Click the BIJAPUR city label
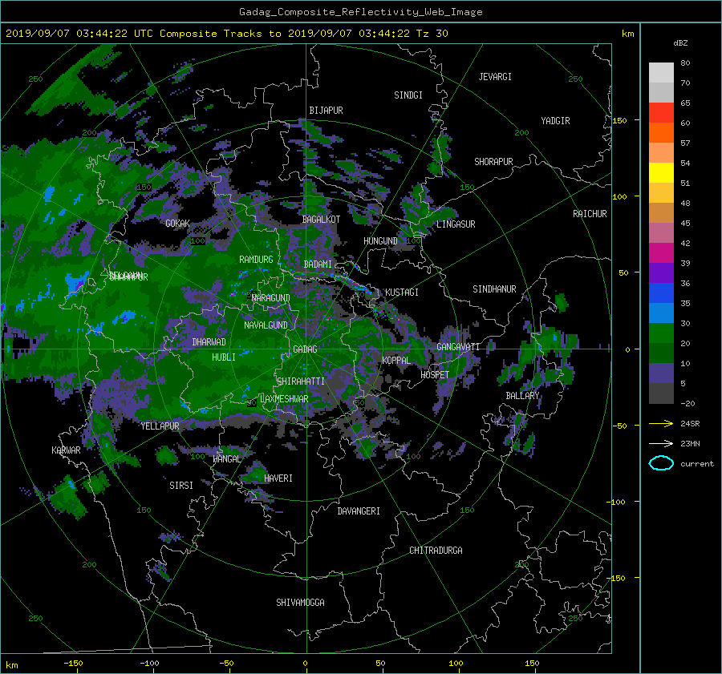 click(x=326, y=111)
